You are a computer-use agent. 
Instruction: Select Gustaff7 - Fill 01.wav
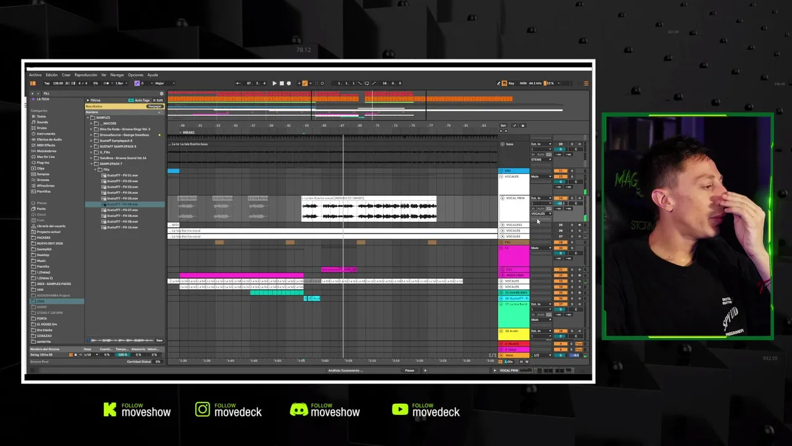[x=122, y=175]
